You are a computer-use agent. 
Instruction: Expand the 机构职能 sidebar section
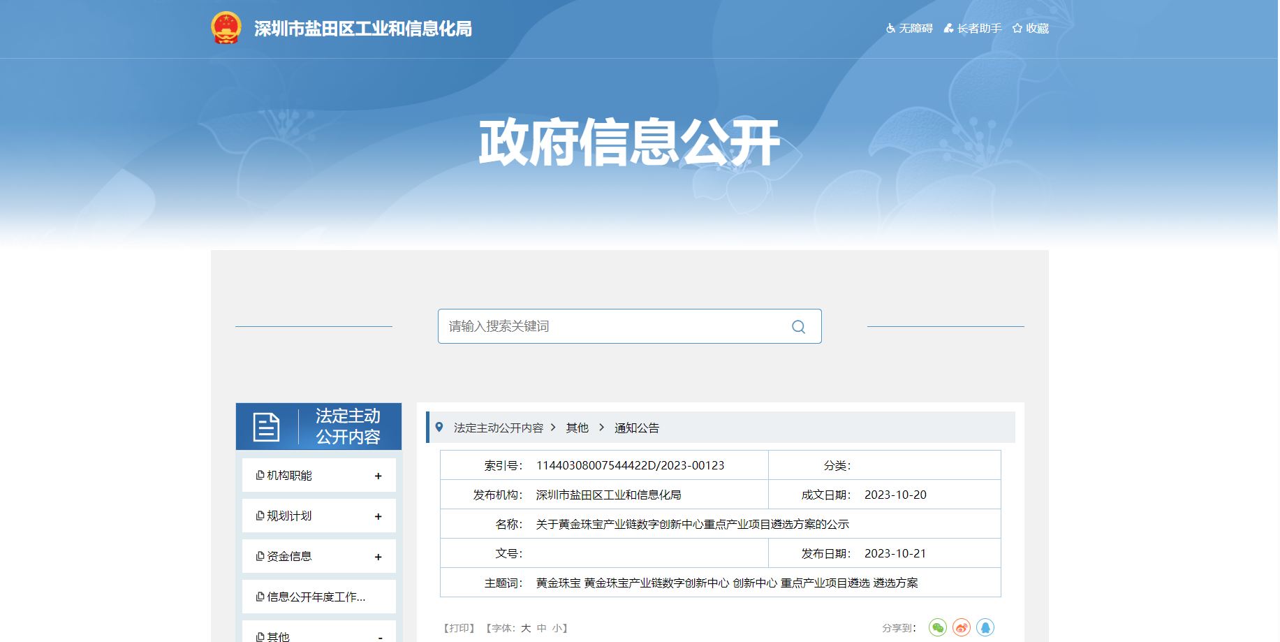tap(378, 476)
